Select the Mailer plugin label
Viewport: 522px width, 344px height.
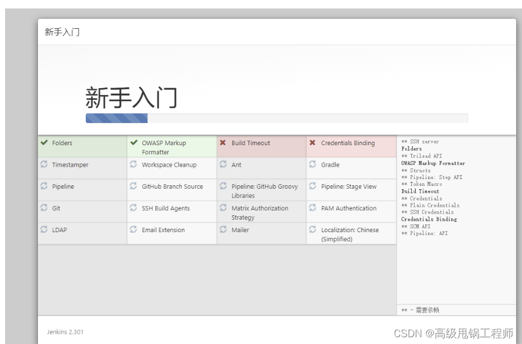click(x=240, y=230)
